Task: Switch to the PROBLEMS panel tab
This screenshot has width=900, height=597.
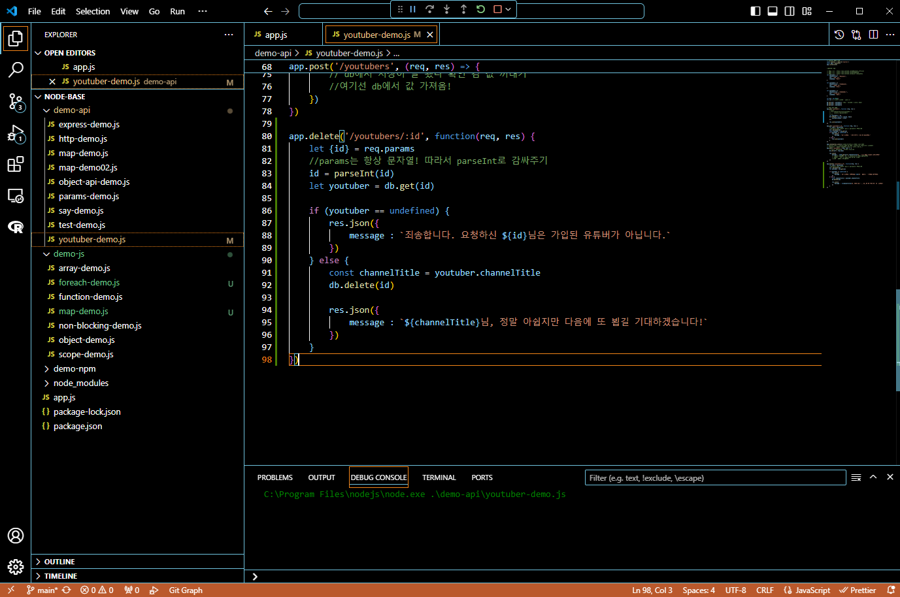Action: pos(275,477)
